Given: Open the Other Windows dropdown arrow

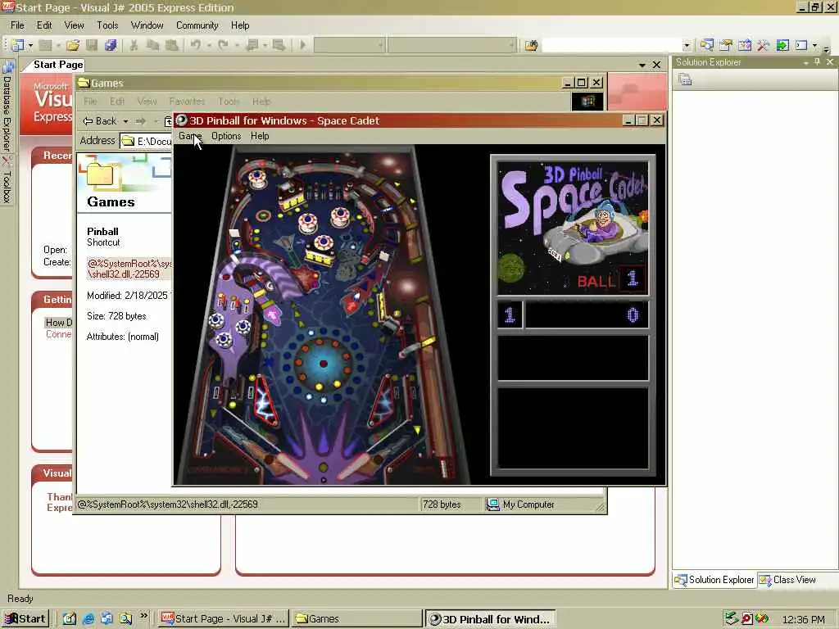Looking at the screenshot, I should (x=814, y=46).
